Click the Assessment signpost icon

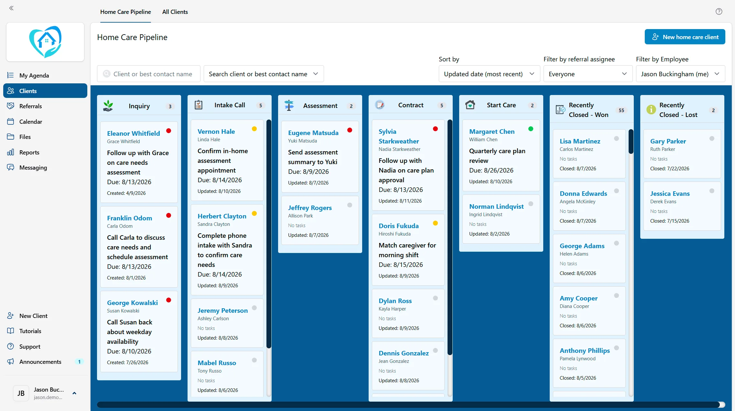coord(289,105)
